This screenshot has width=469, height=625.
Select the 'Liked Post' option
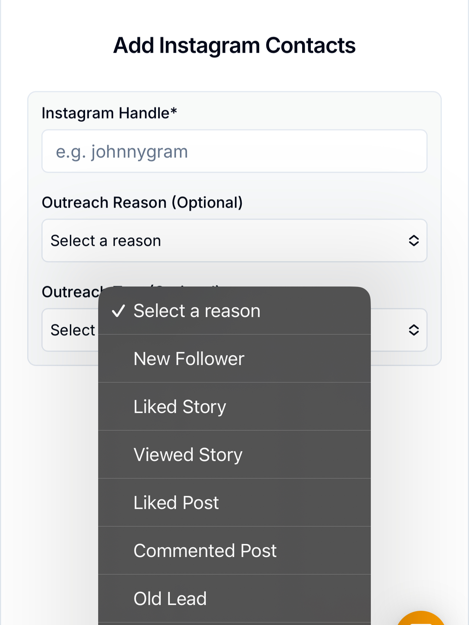pos(176,503)
